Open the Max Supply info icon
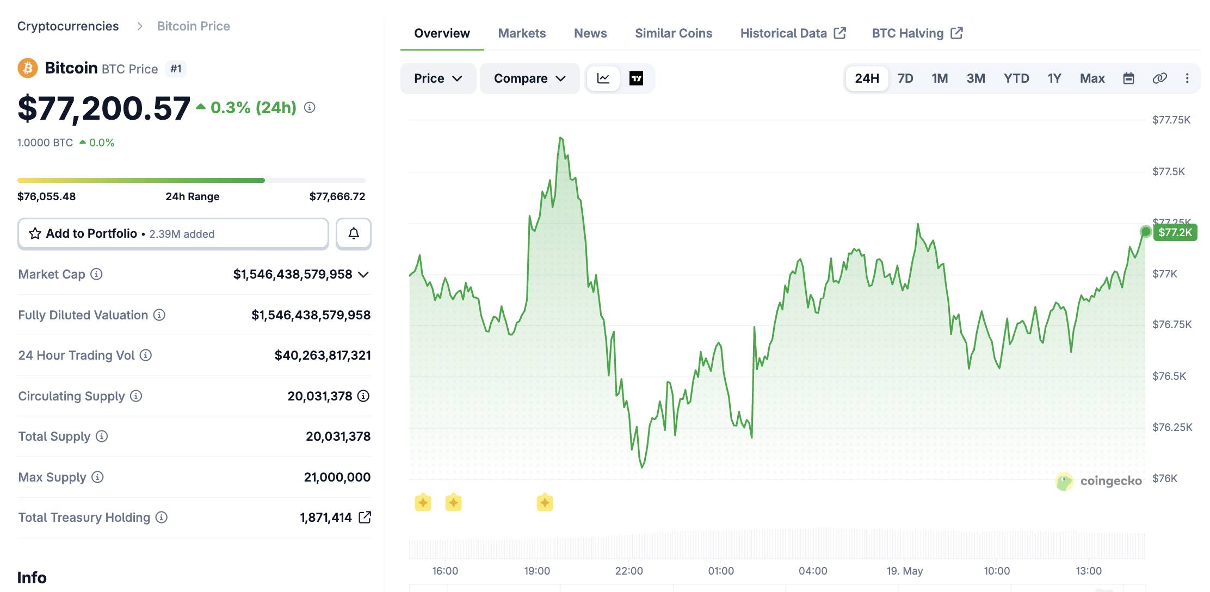Screen dimensions: 1210x592 tap(97, 477)
